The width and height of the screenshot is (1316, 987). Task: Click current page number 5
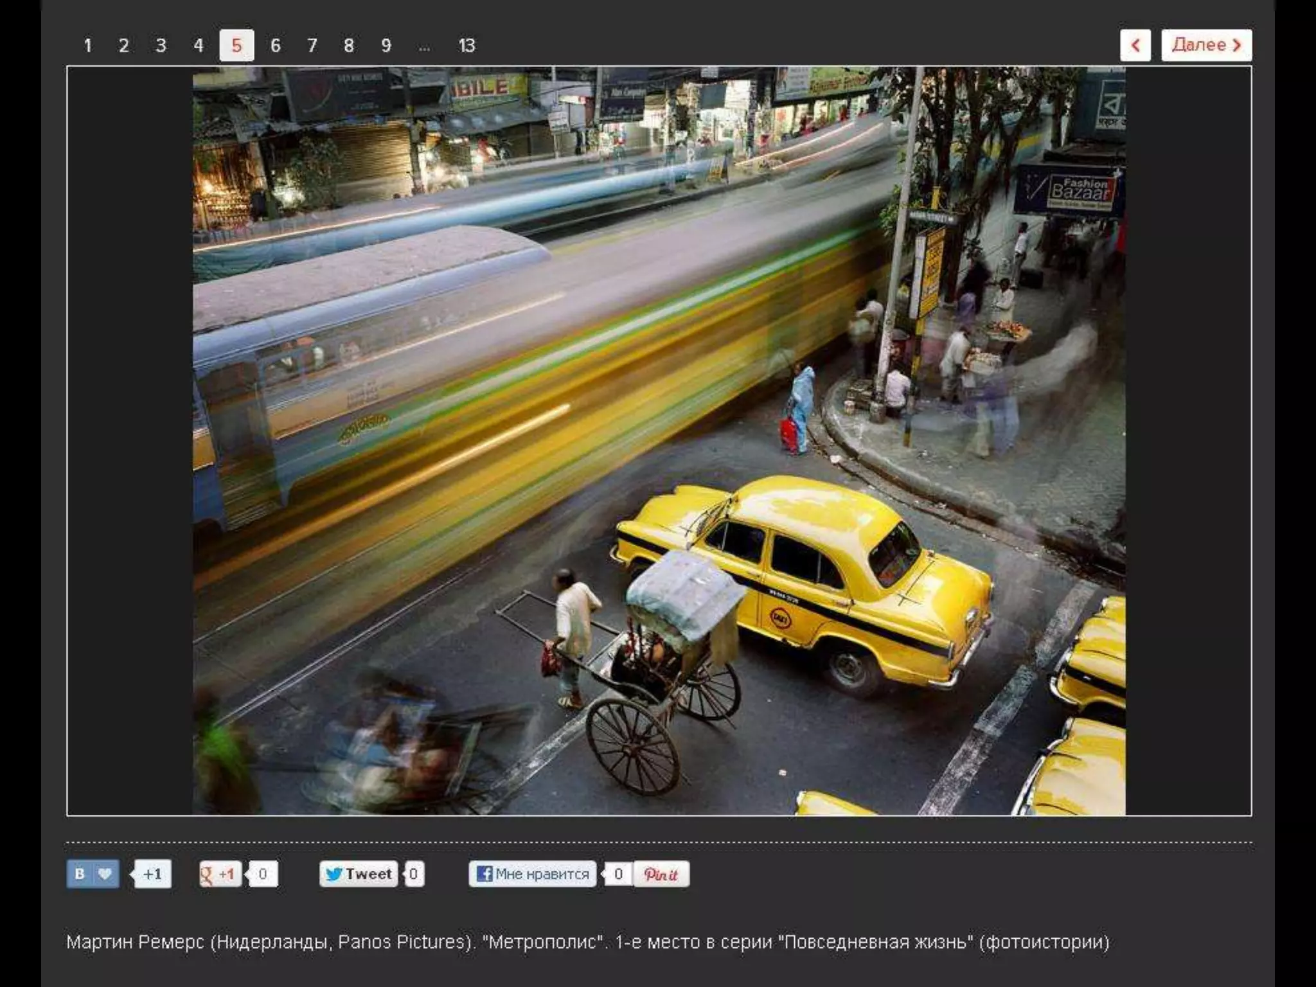[x=236, y=46]
